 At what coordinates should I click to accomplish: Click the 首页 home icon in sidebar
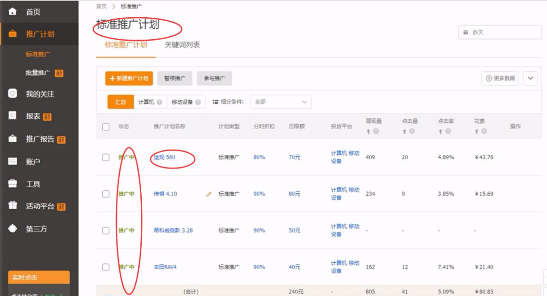(x=11, y=12)
